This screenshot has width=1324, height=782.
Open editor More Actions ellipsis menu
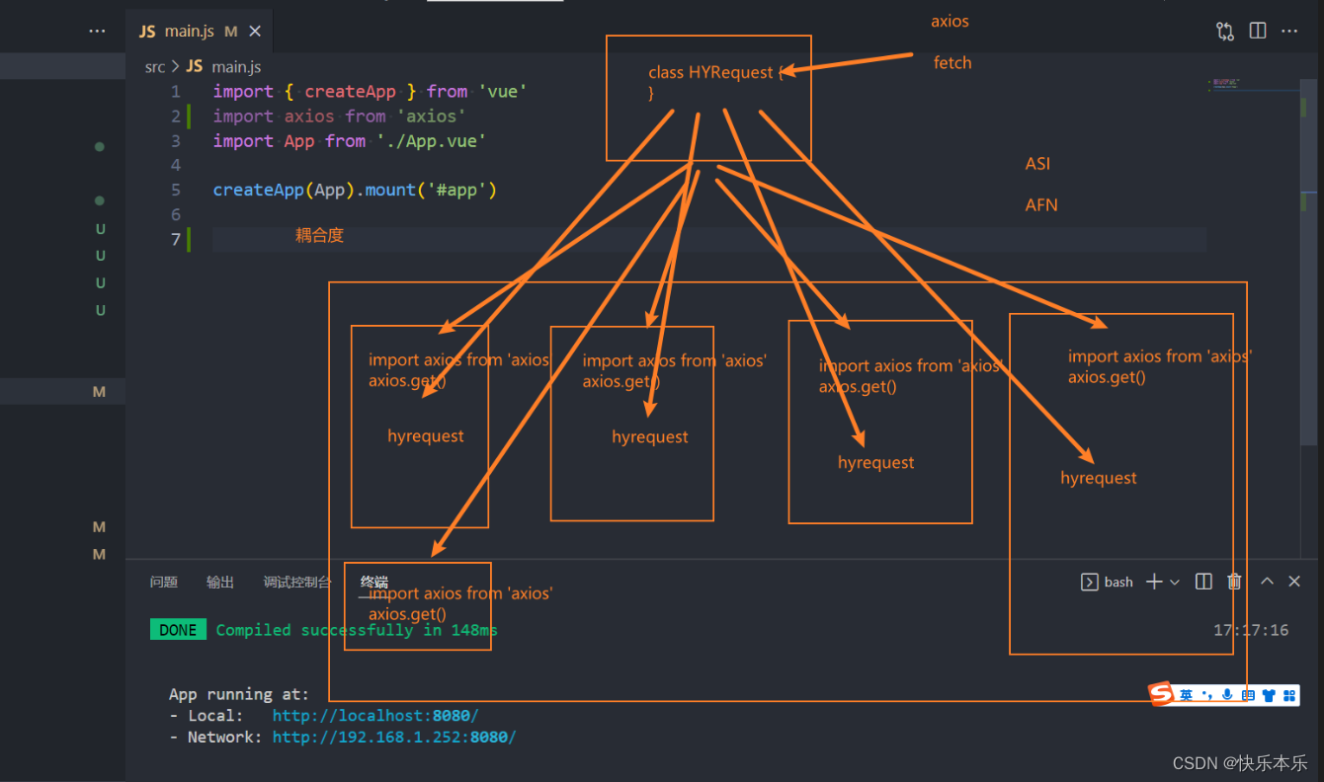point(1289,31)
